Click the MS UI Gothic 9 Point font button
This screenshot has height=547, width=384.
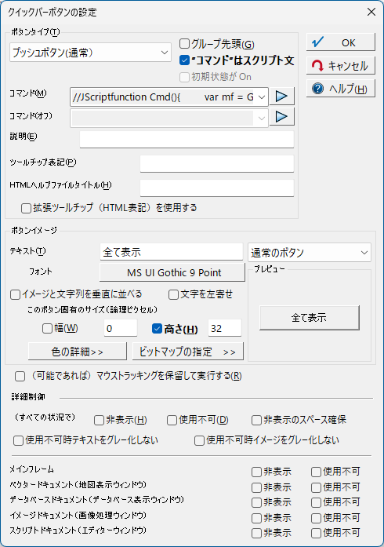172,272
